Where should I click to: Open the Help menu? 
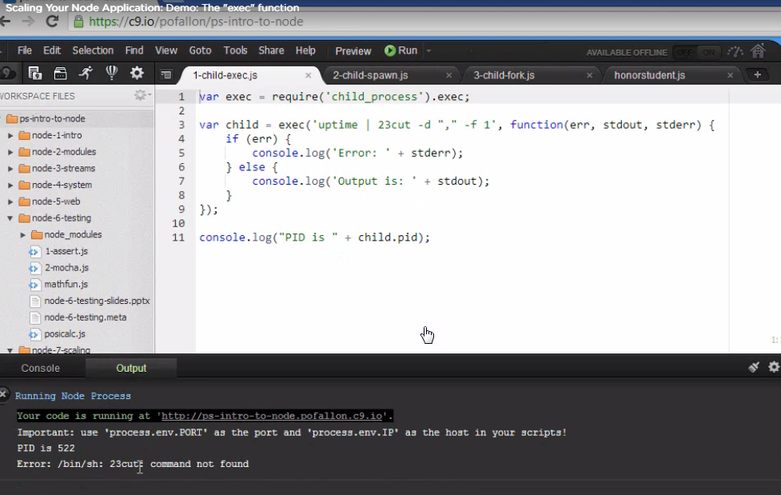(x=305, y=50)
